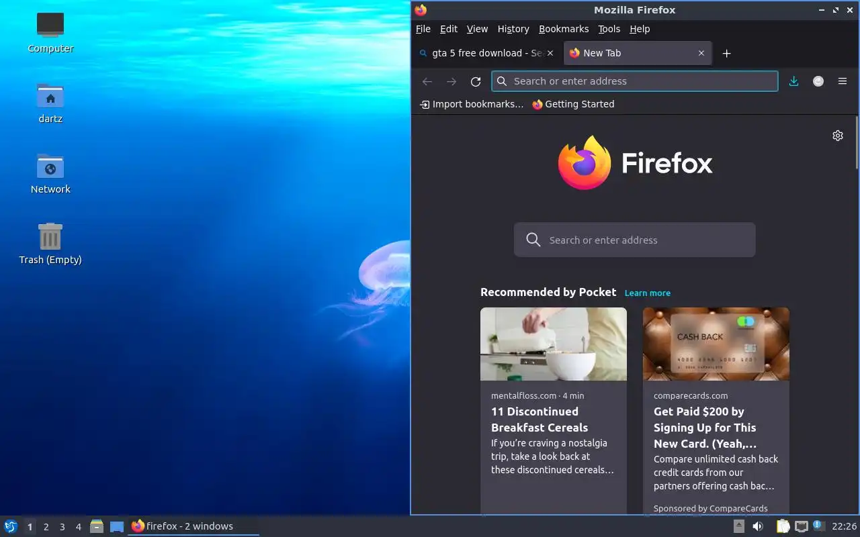Click magnifier icon in page search box
Viewport: 860px width, 537px height.
[x=533, y=240]
